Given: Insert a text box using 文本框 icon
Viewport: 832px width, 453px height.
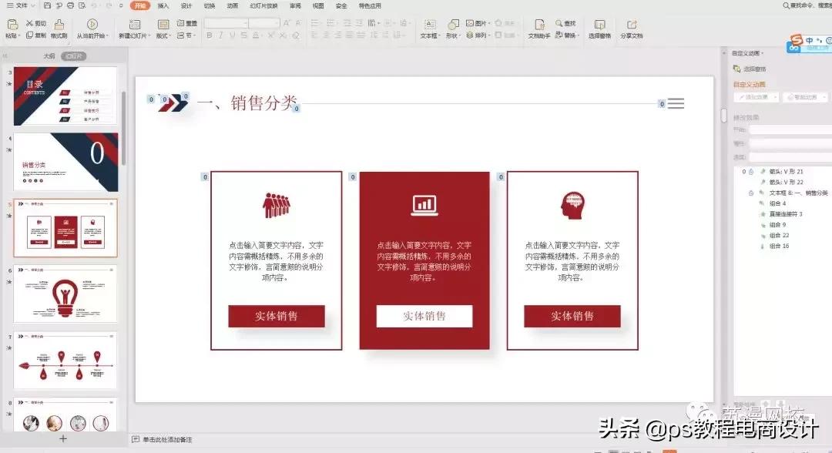Looking at the screenshot, I should (430, 31).
